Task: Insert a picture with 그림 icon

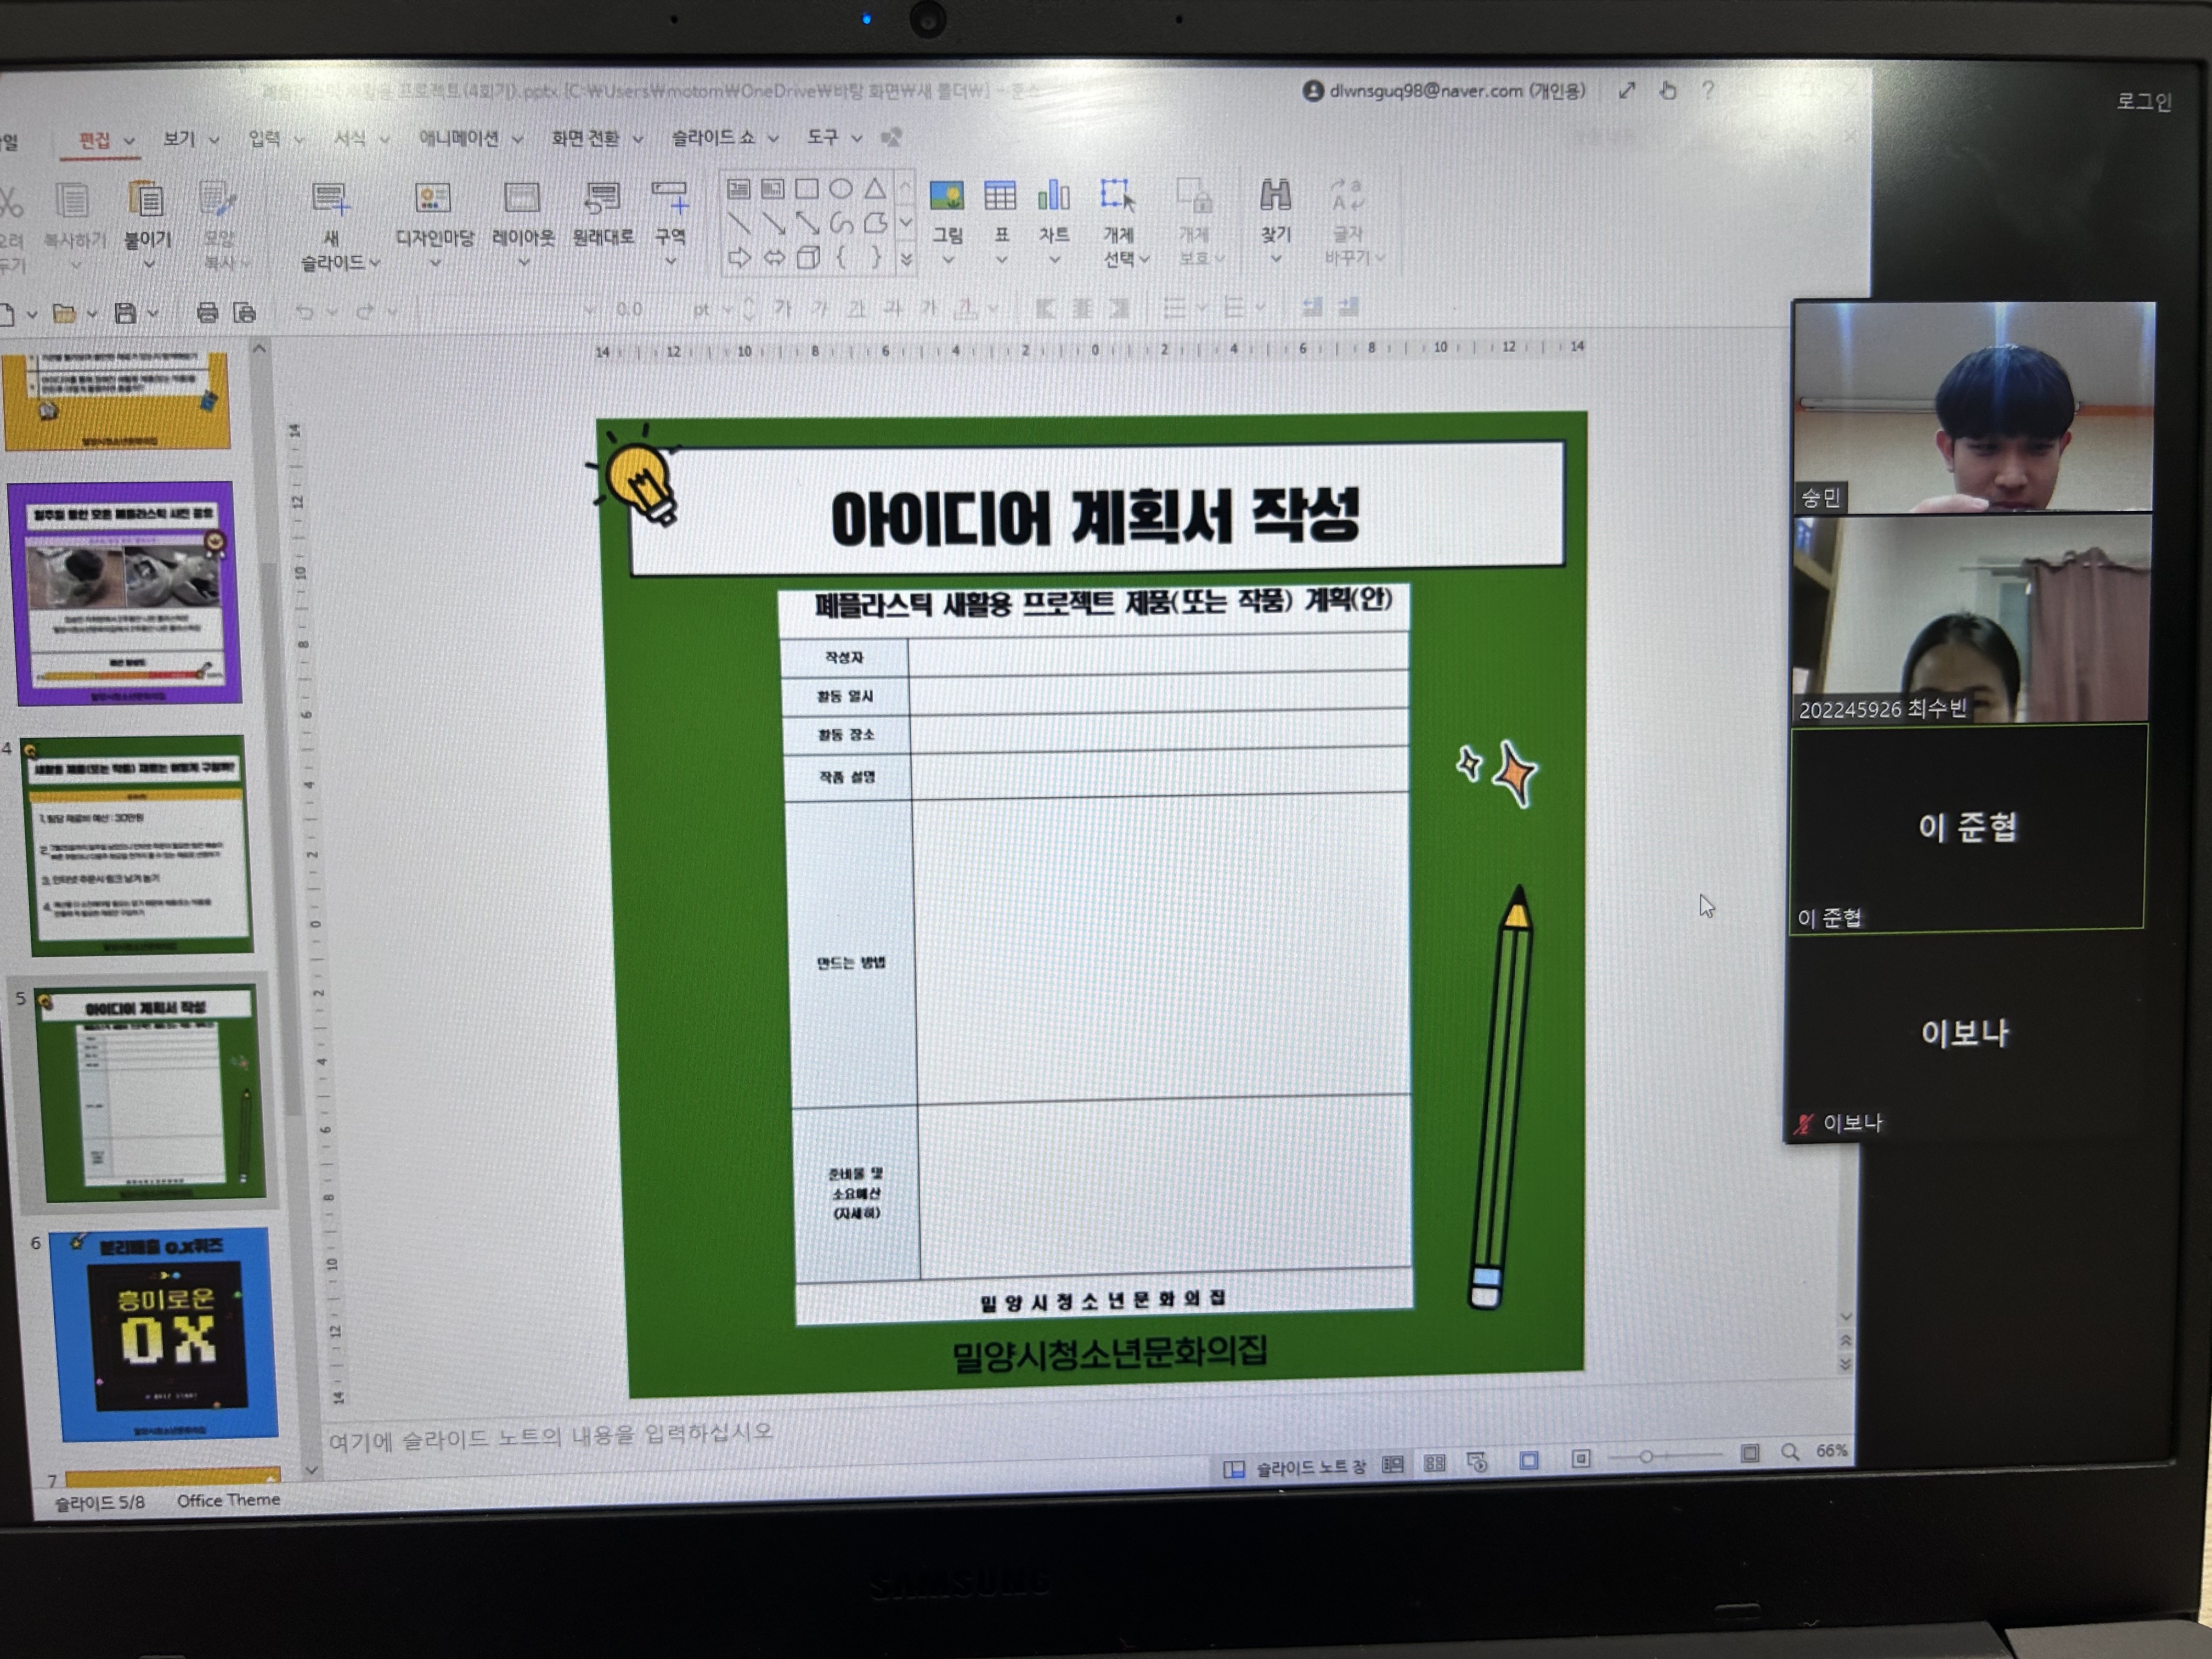Action: [x=946, y=195]
